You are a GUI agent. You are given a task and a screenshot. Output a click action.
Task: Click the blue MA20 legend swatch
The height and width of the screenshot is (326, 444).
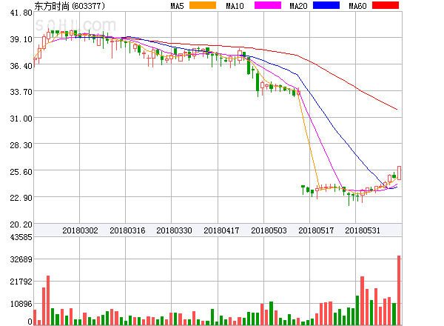[326, 5]
